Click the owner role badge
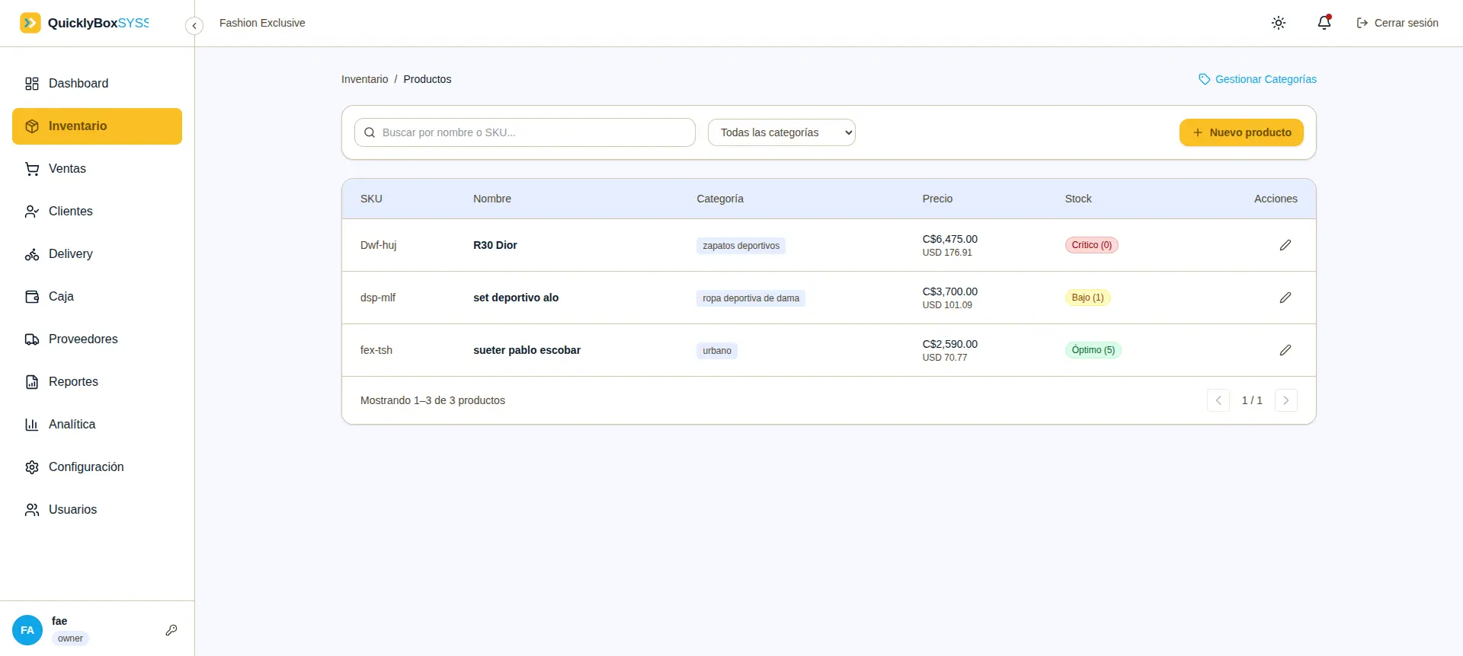This screenshot has height=656, width=1463. coord(70,638)
